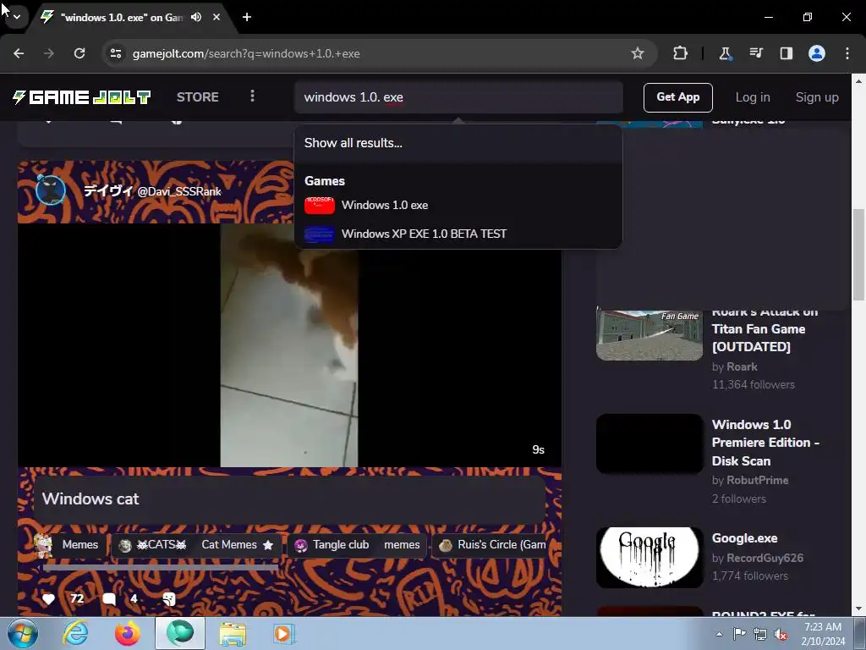Open the CATS community tag

point(152,545)
